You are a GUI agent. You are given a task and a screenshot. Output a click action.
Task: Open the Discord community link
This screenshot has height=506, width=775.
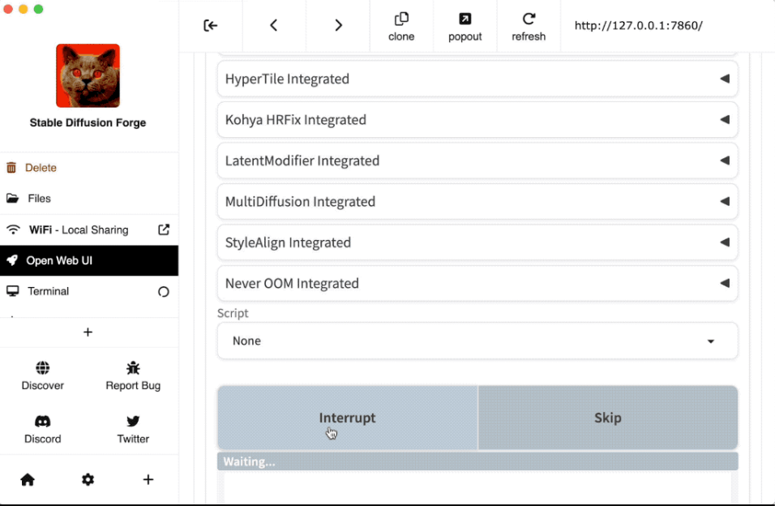click(43, 429)
